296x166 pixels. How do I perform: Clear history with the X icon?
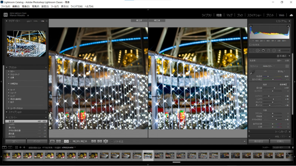[x=46, y=117]
